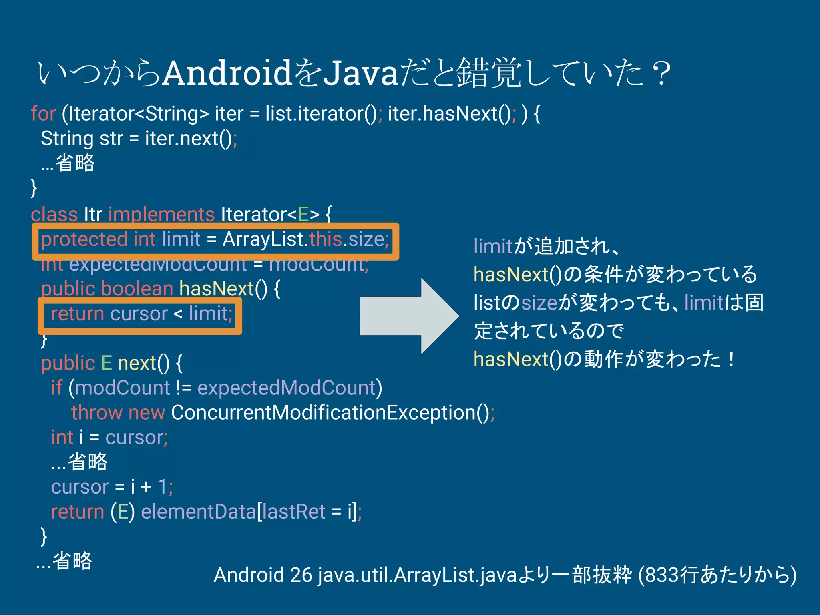The height and width of the screenshot is (615, 820).
Task: Click the 'String str = iter.next();' line
Action: point(139,139)
